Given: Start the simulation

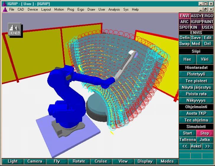Looking at the screenshot, I should [188, 133].
